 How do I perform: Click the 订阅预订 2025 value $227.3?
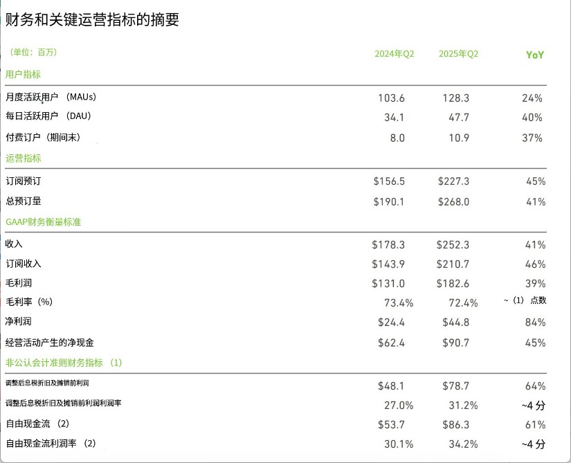pyautogui.click(x=453, y=181)
